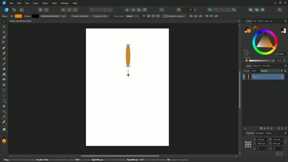This screenshot has height=162, width=288.
Task: Select the heart-shaped tool
Action: pyautogui.click(x=4, y=101)
